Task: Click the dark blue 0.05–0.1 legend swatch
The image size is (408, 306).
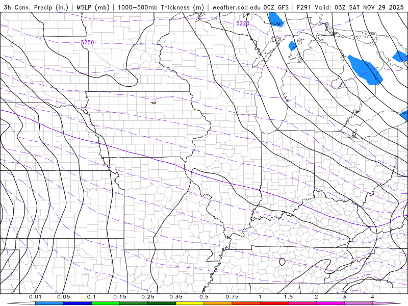Action: click(78, 303)
